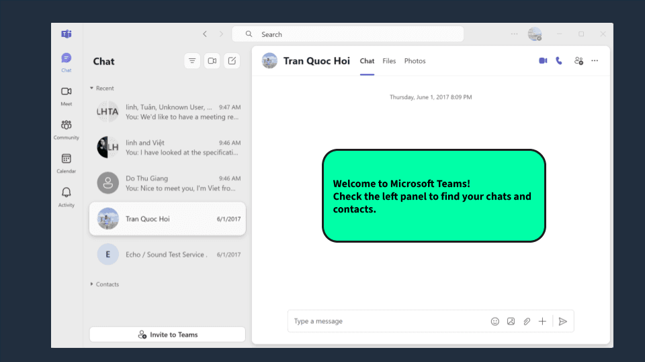Add people to this chat

pos(578,61)
